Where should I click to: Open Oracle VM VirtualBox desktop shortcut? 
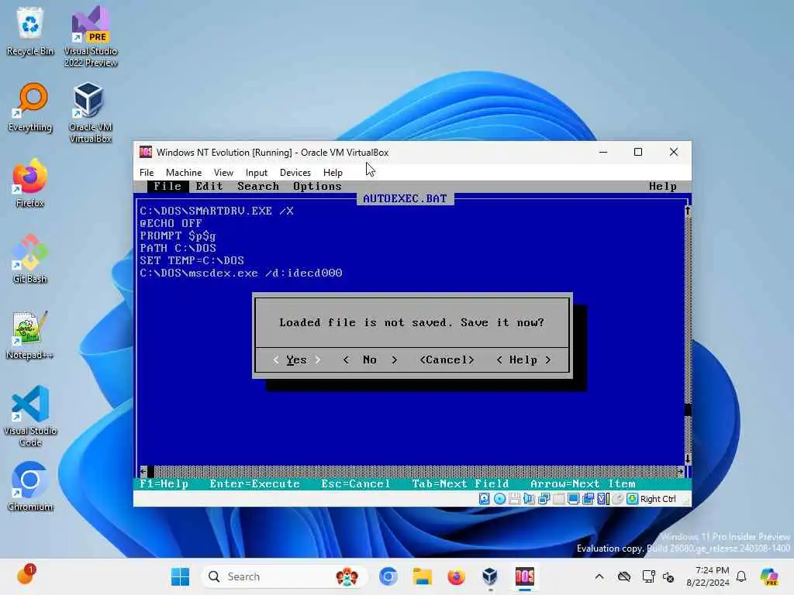91,112
